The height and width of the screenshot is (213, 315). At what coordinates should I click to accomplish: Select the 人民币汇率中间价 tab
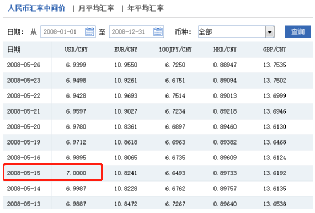click(x=36, y=8)
